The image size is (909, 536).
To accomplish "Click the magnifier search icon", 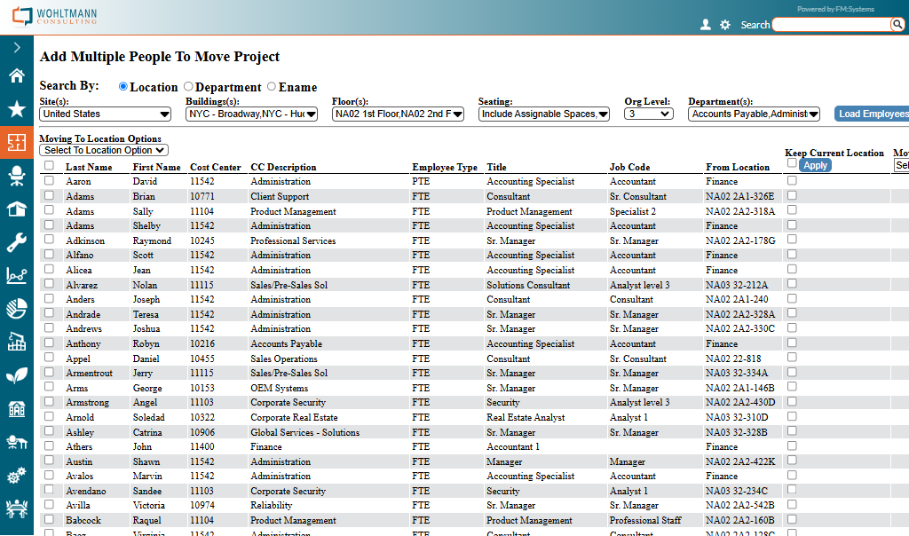I will [x=897, y=25].
